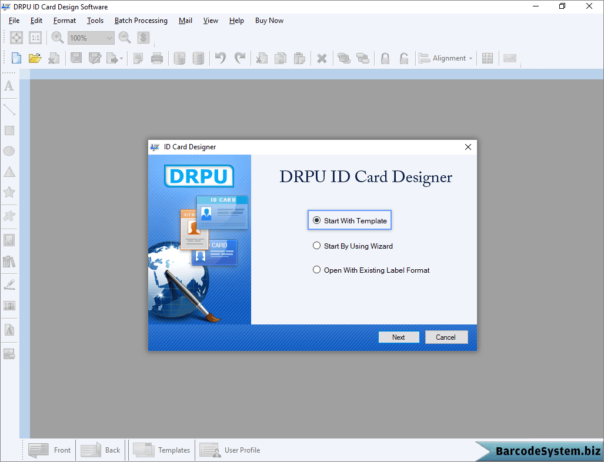Open the Mail menu

[185, 21]
